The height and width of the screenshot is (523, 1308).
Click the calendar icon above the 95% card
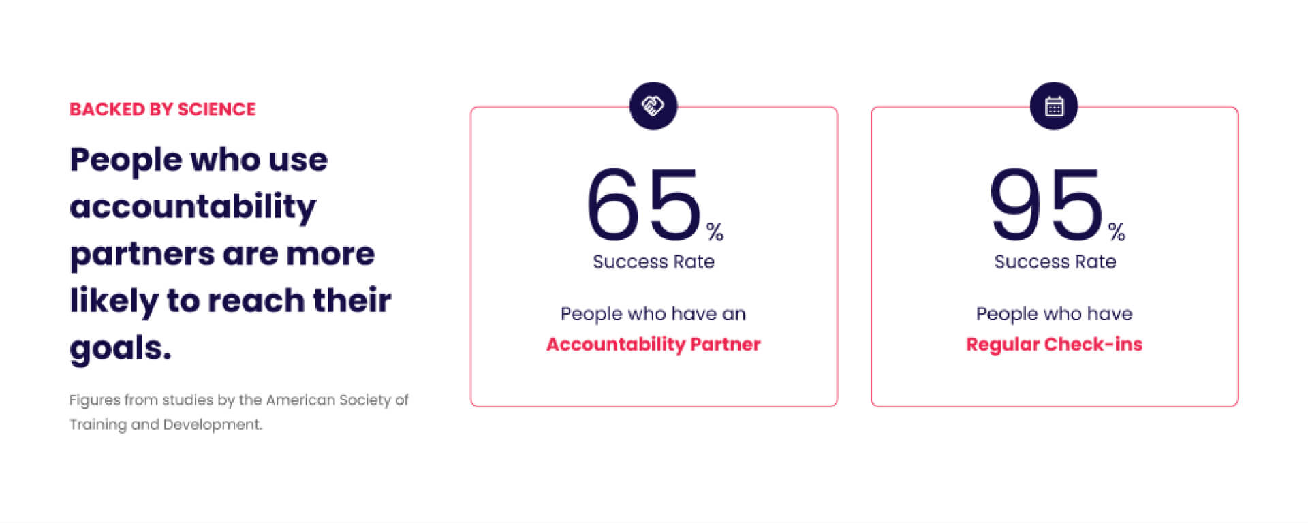pos(1054,106)
